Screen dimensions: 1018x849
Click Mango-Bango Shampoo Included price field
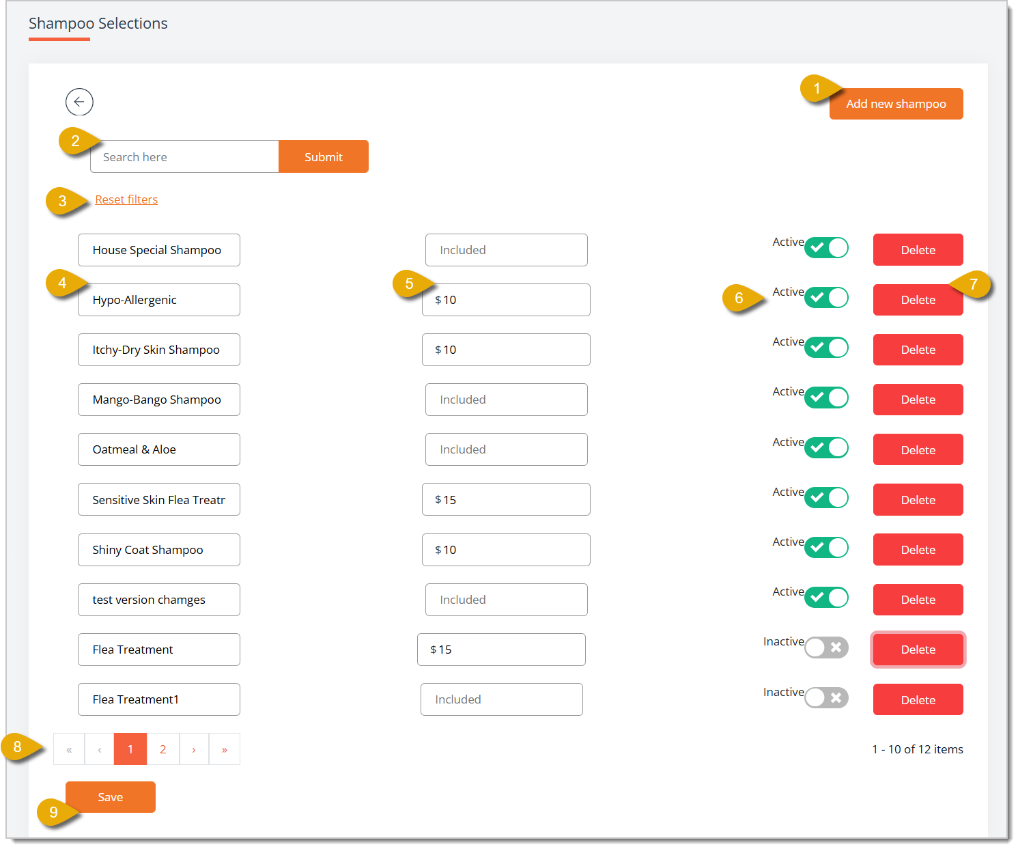coord(506,400)
